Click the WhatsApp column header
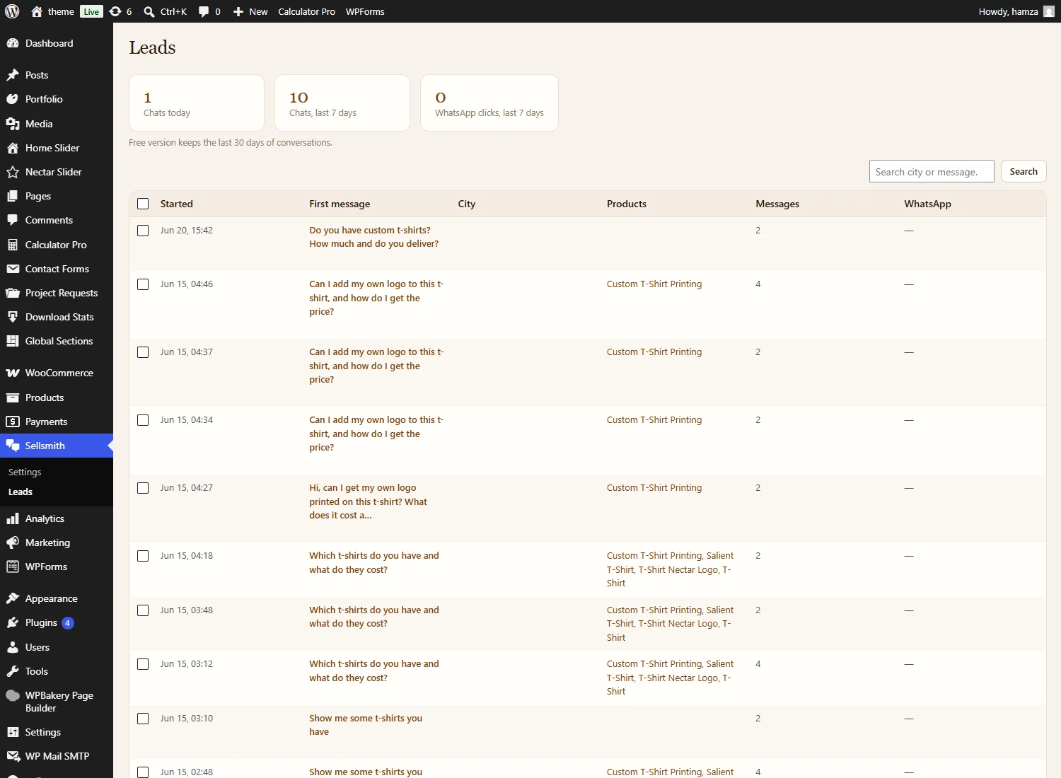Viewport: 1061px width, 778px height. click(927, 204)
